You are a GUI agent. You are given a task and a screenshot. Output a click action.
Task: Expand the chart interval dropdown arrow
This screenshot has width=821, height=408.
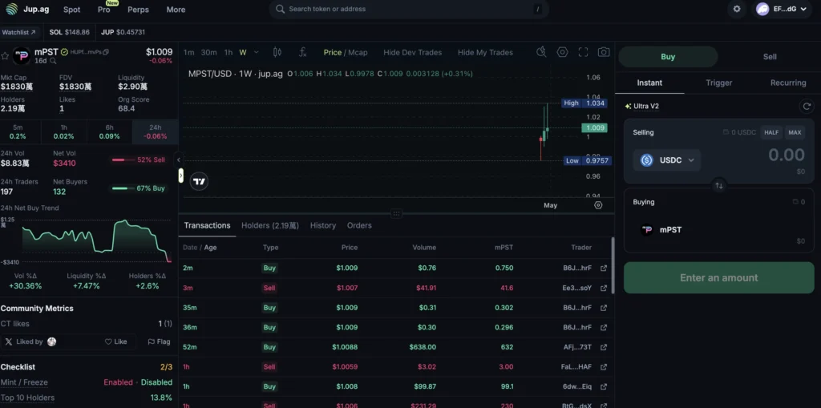[256, 52]
